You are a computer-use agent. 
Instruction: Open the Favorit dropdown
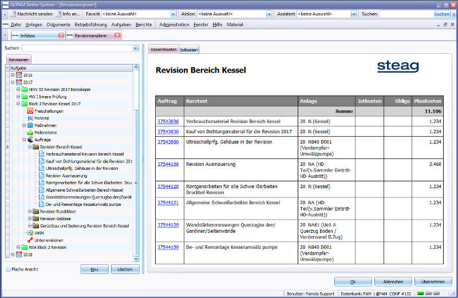[x=173, y=14]
